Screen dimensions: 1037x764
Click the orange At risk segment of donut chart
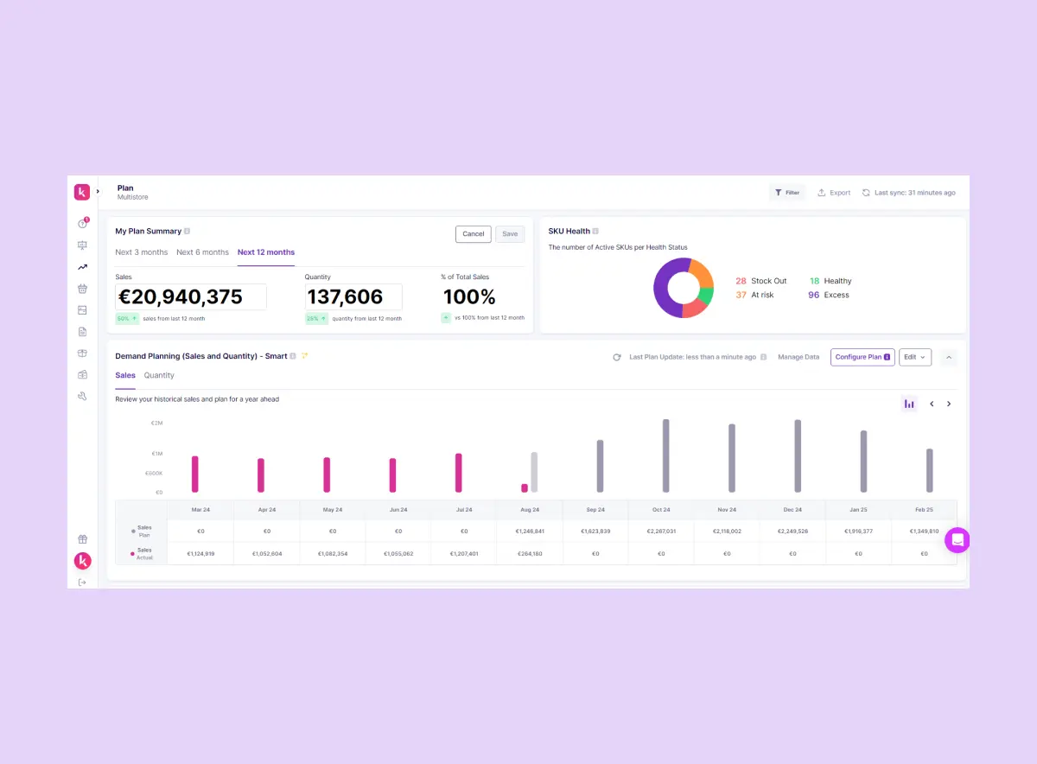pyautogui.click(x=703, y=274)
